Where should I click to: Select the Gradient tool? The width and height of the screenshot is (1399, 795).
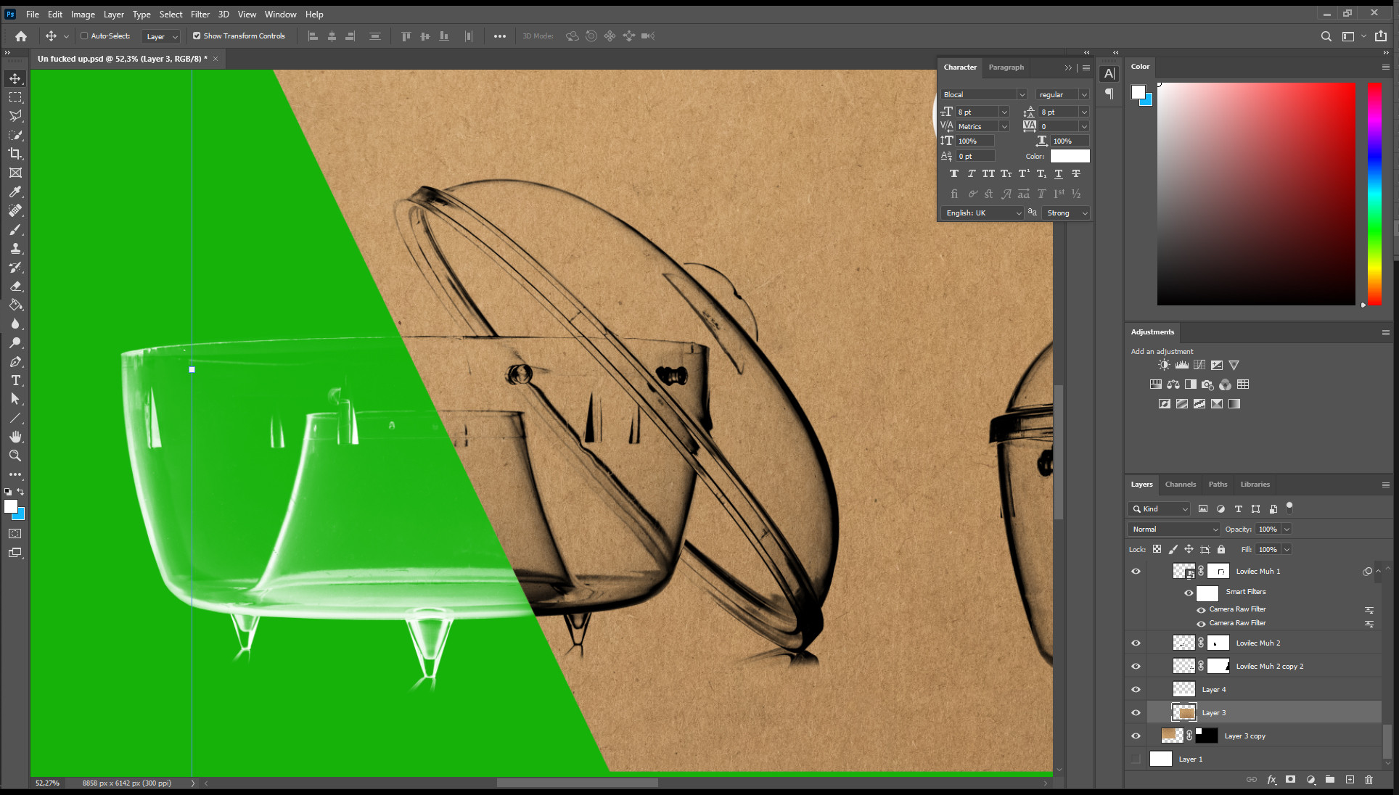[x=15, y=305]
